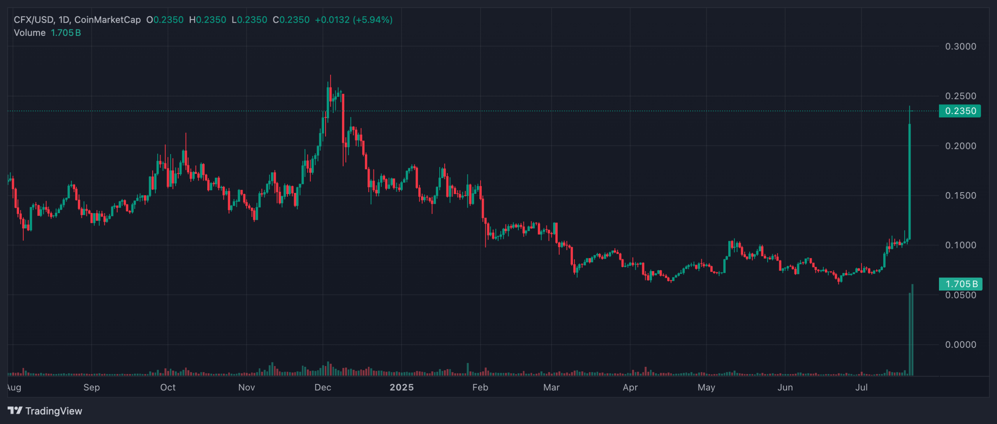Click the 0.2500 price scale label

coord(960,96)
